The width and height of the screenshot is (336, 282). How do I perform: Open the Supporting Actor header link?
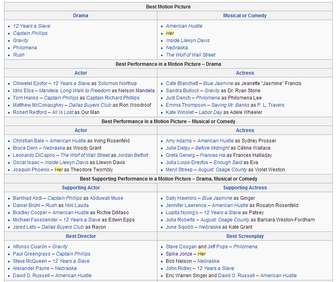pos(81,188)
